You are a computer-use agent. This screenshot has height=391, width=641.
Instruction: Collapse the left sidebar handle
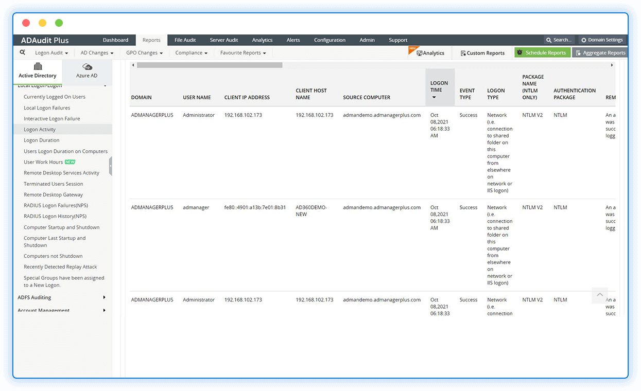(110, 166)
